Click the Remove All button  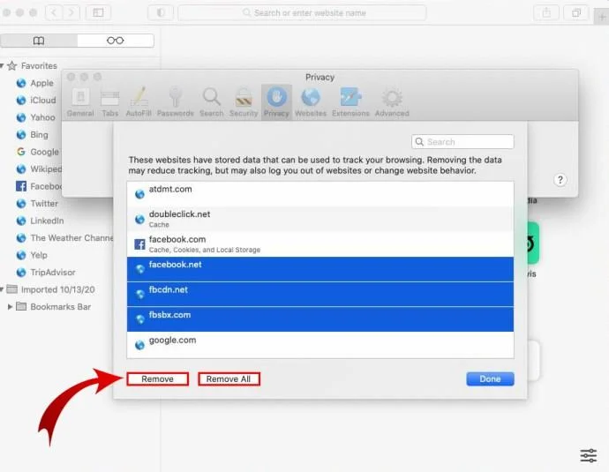229,378
